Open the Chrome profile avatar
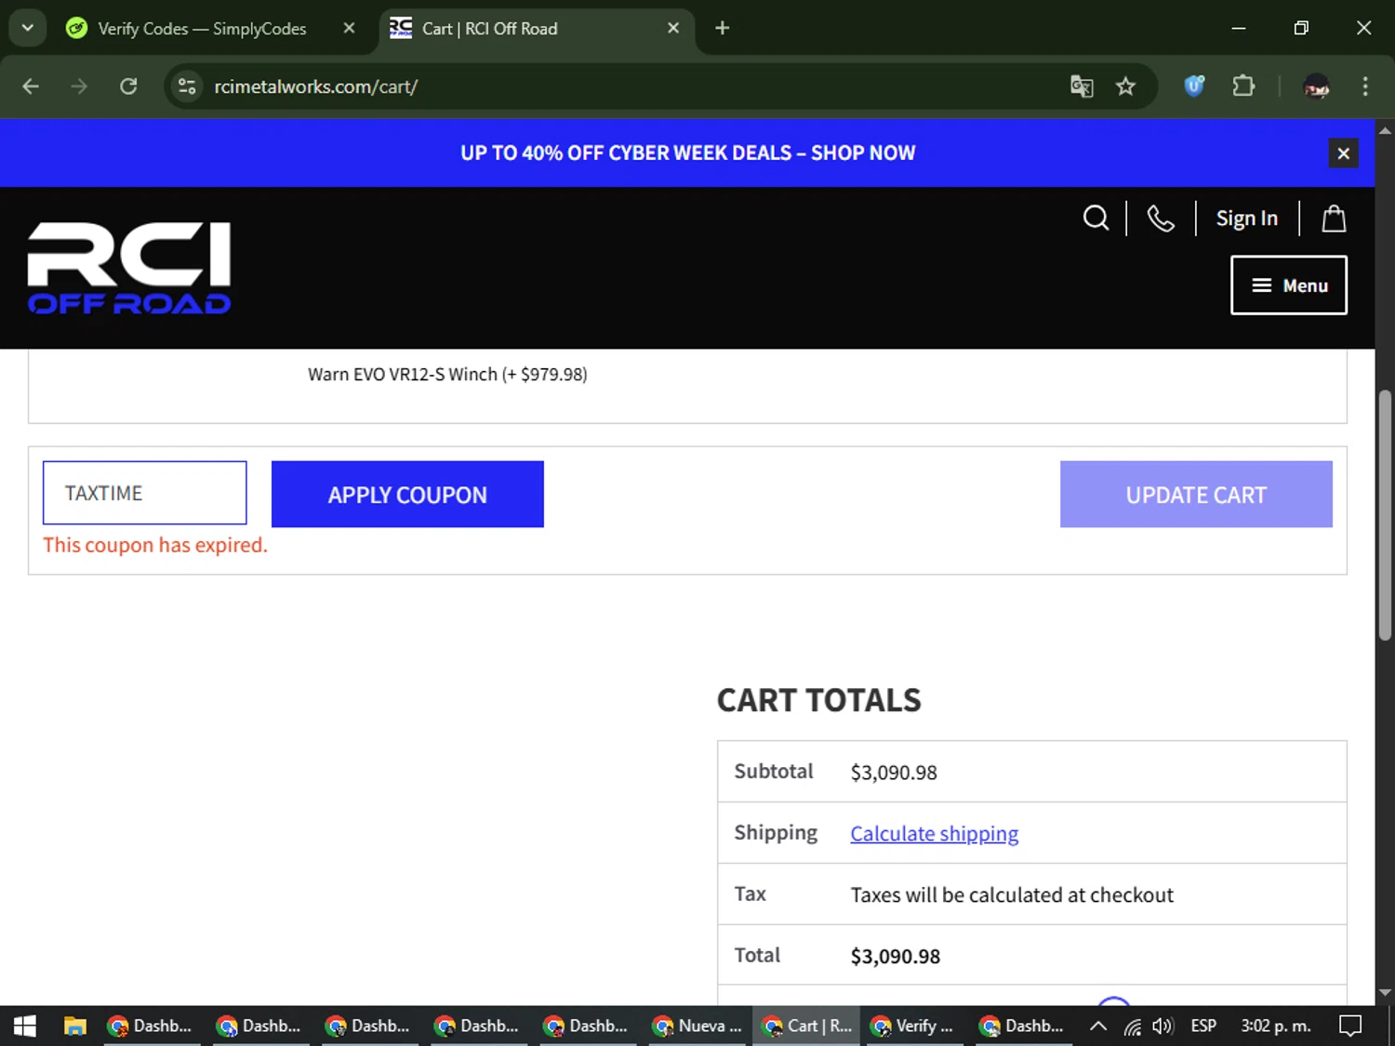The image size is (1395, 1046). coord(1316,86)
